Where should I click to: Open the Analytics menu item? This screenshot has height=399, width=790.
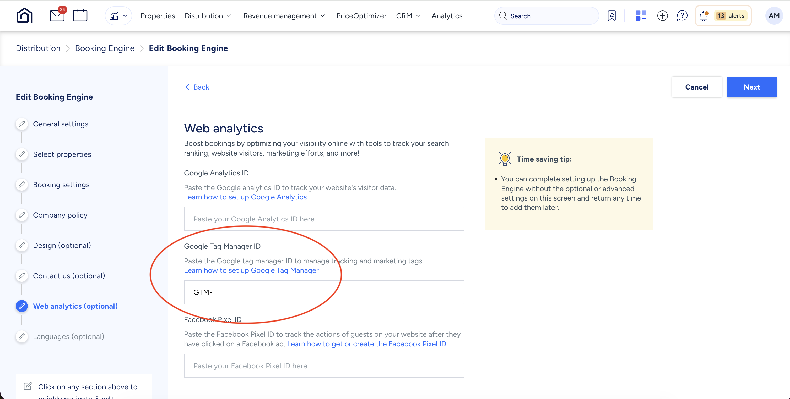coord(447,16)
